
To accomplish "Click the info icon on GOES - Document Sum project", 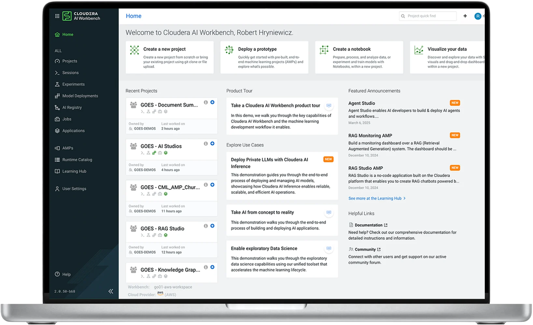I will 205,102.
